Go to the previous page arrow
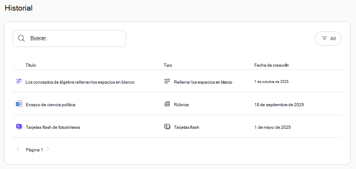The image size is (356, 169). 18,149
